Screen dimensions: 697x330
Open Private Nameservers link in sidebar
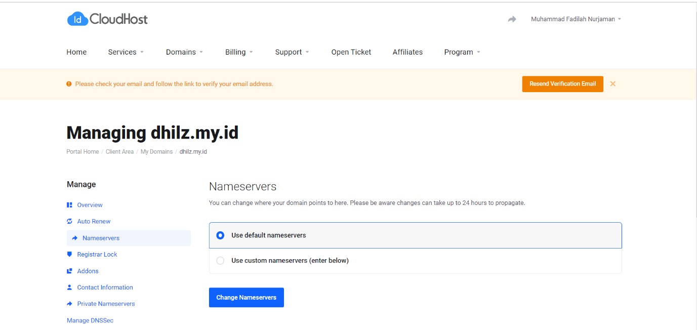tap(106, 304)
